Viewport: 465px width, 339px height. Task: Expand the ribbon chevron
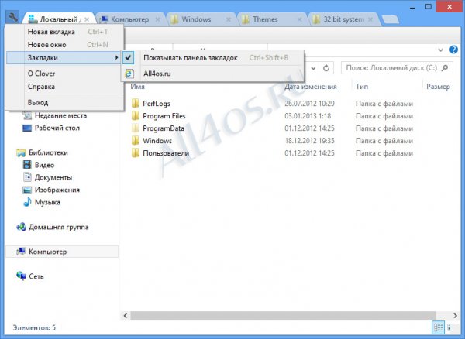(x=441, y=50)
